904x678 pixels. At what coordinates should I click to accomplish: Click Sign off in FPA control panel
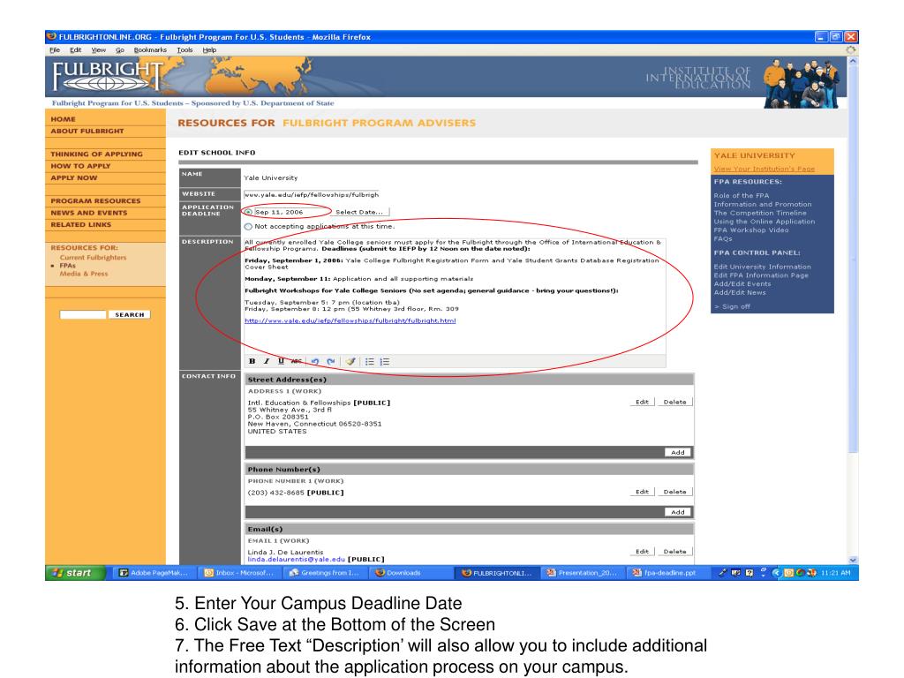pyautogui.click(x=735, y=306)
